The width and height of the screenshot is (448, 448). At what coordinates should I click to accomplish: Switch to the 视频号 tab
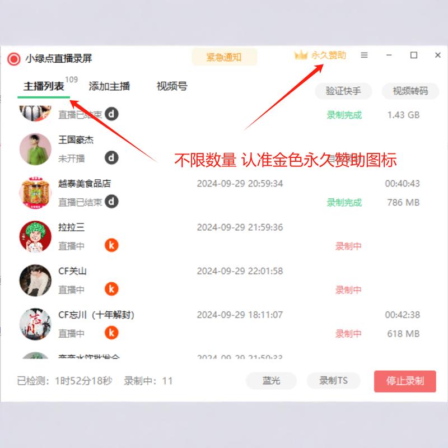(x=171, y=87)
